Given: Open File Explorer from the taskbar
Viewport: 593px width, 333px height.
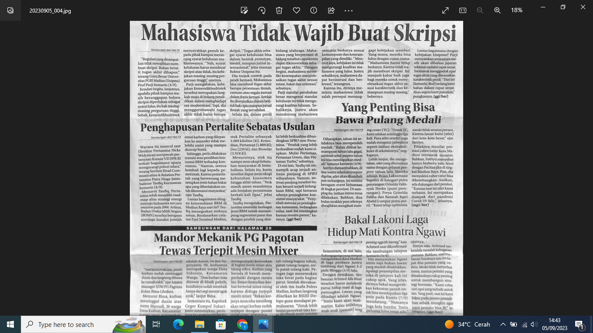Looking at the screenshot, I should pos(199,324).
